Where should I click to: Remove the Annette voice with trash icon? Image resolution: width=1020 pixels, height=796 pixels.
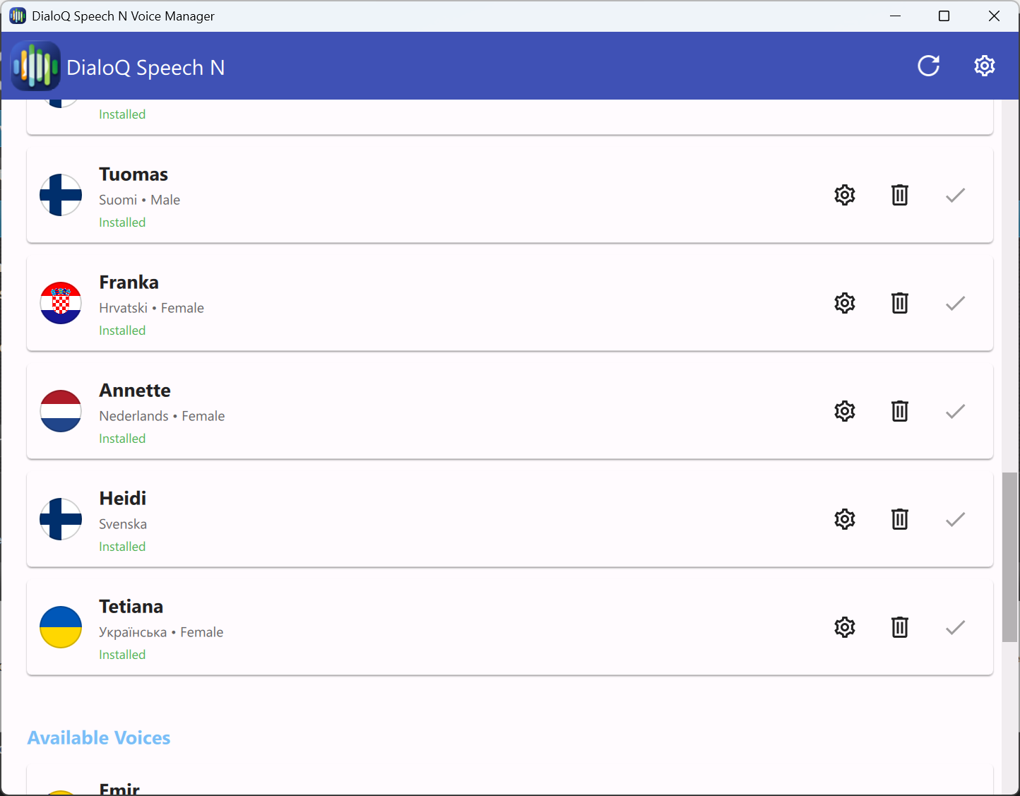point(900,411)
